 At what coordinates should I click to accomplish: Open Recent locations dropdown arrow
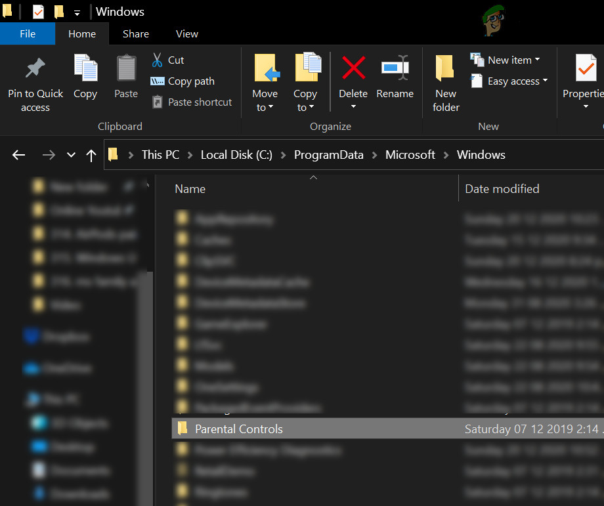pyautogui.click(x=71, y=155)
